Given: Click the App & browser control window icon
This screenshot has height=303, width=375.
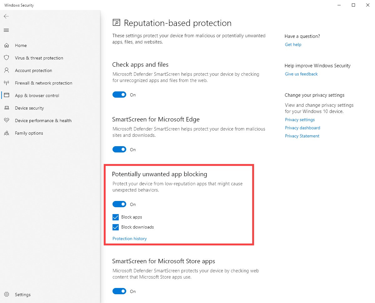Looking at the screenshot, I should [7, 95].
